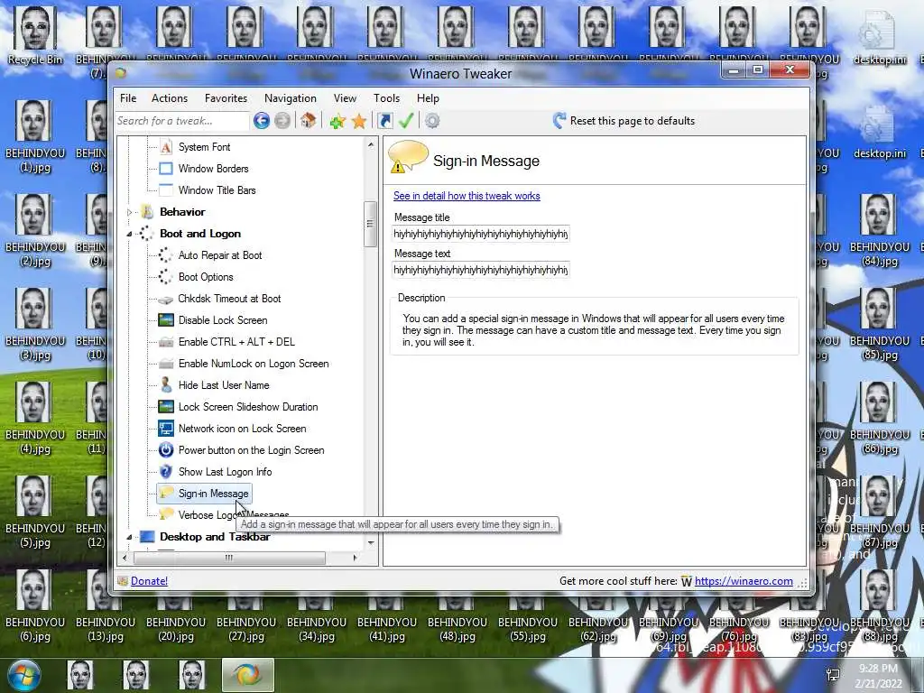Screen dimensions: 924x693
Task: Select Lock Screen Slideshow Duration
Action: pos(248,407)
